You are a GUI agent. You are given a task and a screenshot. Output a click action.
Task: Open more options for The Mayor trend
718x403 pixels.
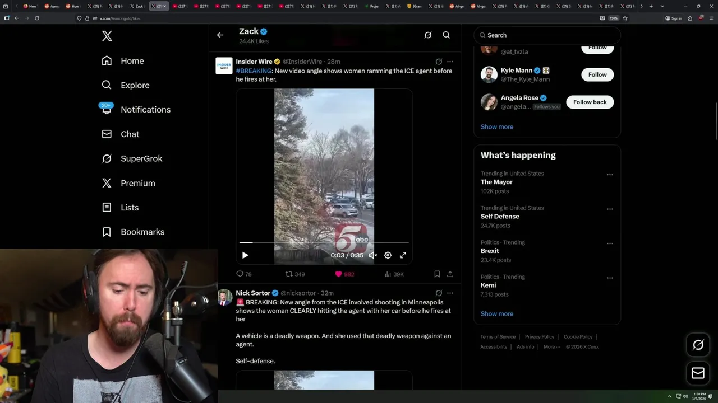click(x=610, y=175)
